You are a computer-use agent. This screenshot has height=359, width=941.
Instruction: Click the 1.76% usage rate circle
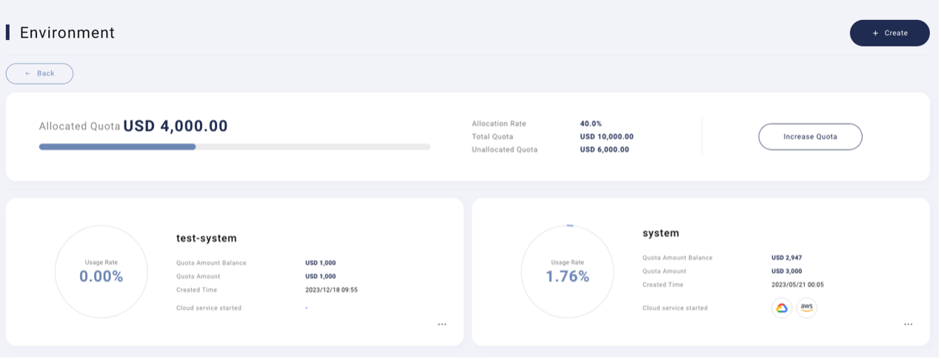tap(568, 272)
